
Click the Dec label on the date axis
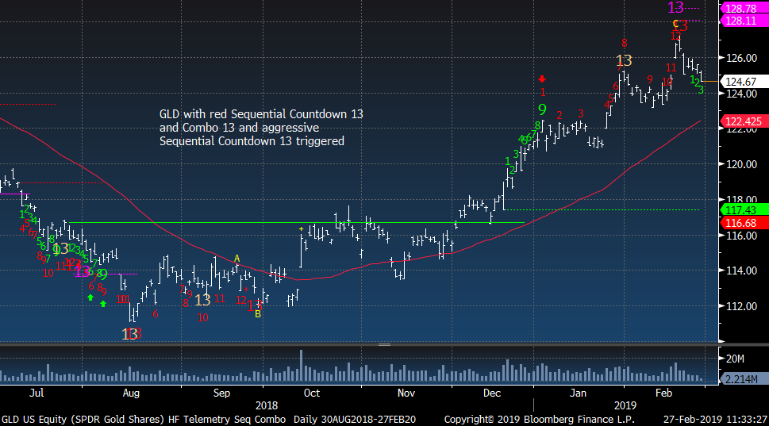492,393
